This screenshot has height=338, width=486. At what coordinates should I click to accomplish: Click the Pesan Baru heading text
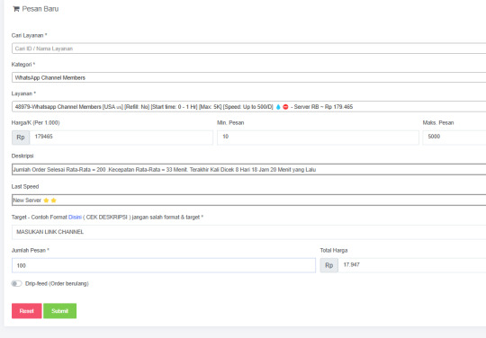(40, 9)
